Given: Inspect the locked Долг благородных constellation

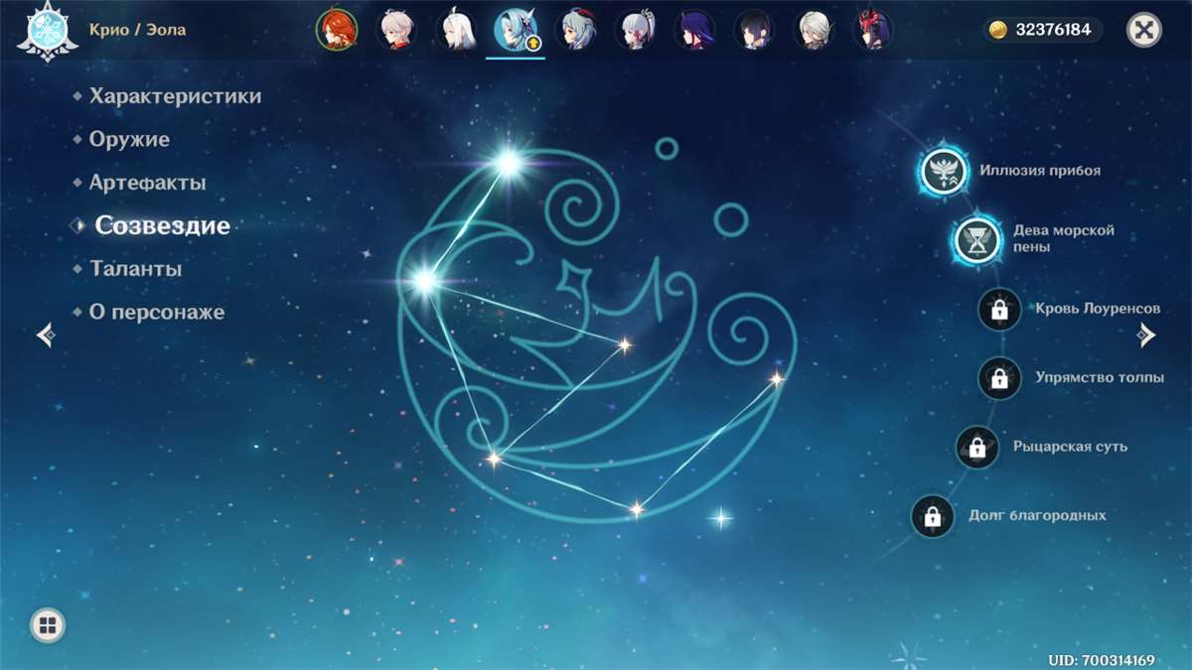Looking at the screenshot, I should coord(932,516).
